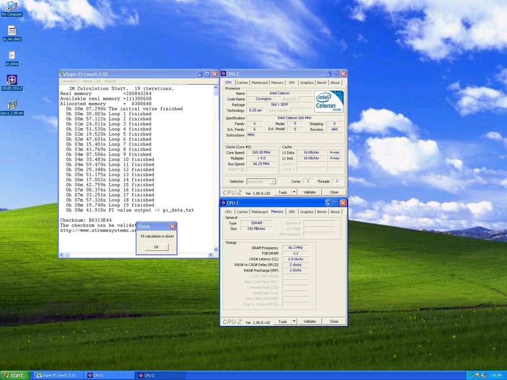Click Close button in bottom CPU-Z window
The height and width of the screenshot is (380, 507).
point(334,321)
